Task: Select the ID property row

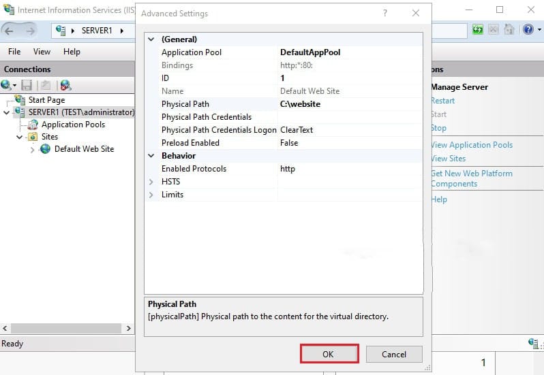Action: [x=284, y=78]
